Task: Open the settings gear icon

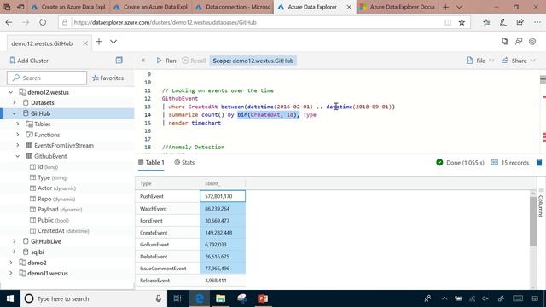Action: [x=532, y=42]
